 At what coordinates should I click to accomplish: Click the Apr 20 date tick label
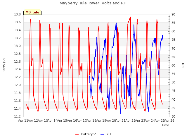pos(111,120)
